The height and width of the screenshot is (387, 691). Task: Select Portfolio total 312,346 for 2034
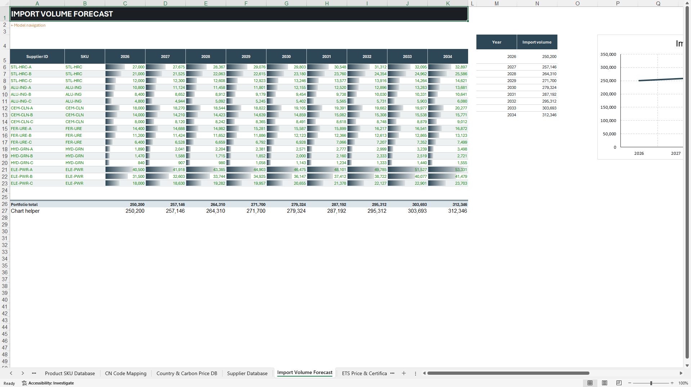coord(448,204)
